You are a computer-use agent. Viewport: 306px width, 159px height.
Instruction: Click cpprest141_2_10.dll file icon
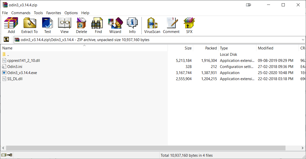[4, 60]
